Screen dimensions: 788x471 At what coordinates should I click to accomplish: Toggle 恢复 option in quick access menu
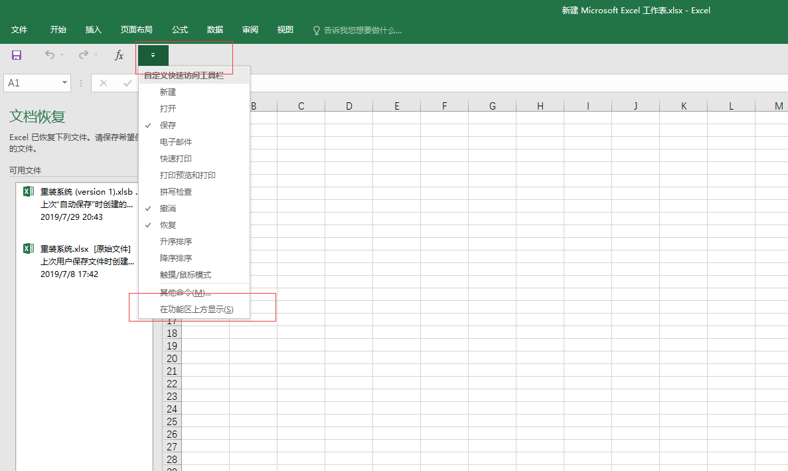(194, 225)
